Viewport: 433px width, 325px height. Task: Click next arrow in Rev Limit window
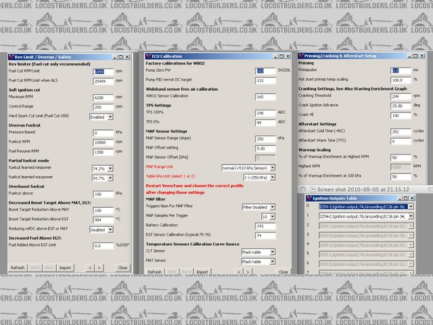(x=99, y=267)
